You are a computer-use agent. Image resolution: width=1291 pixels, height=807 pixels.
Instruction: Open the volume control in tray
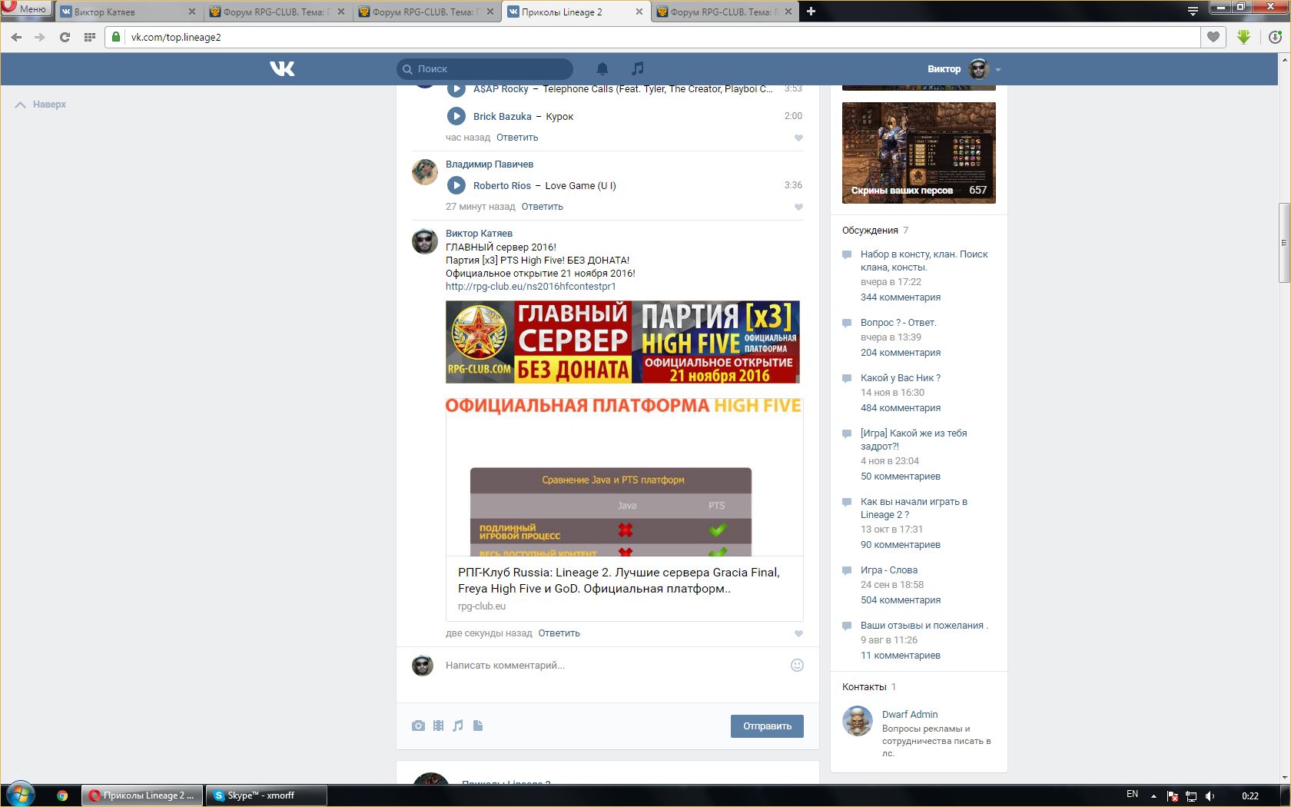coord(1210,795)
